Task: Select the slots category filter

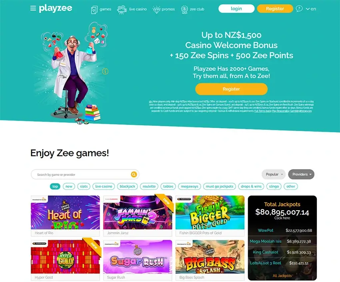Action: pyautogui.click(x=84, y=186)
